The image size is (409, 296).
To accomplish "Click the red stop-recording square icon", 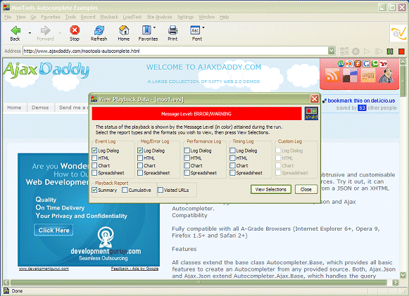I will coord(401,51).
